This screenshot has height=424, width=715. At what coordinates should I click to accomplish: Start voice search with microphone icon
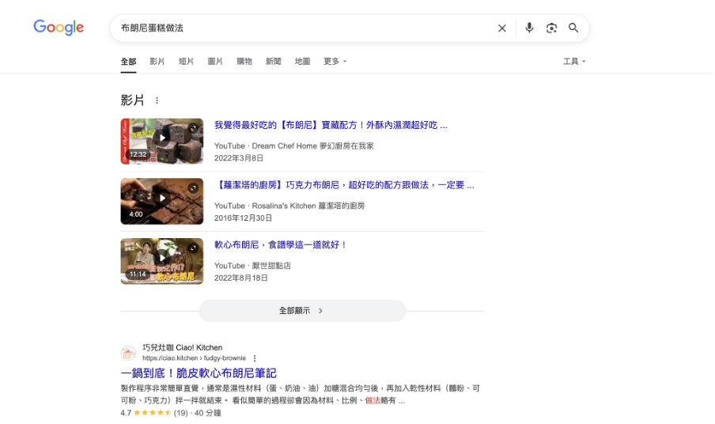point(529,28)
